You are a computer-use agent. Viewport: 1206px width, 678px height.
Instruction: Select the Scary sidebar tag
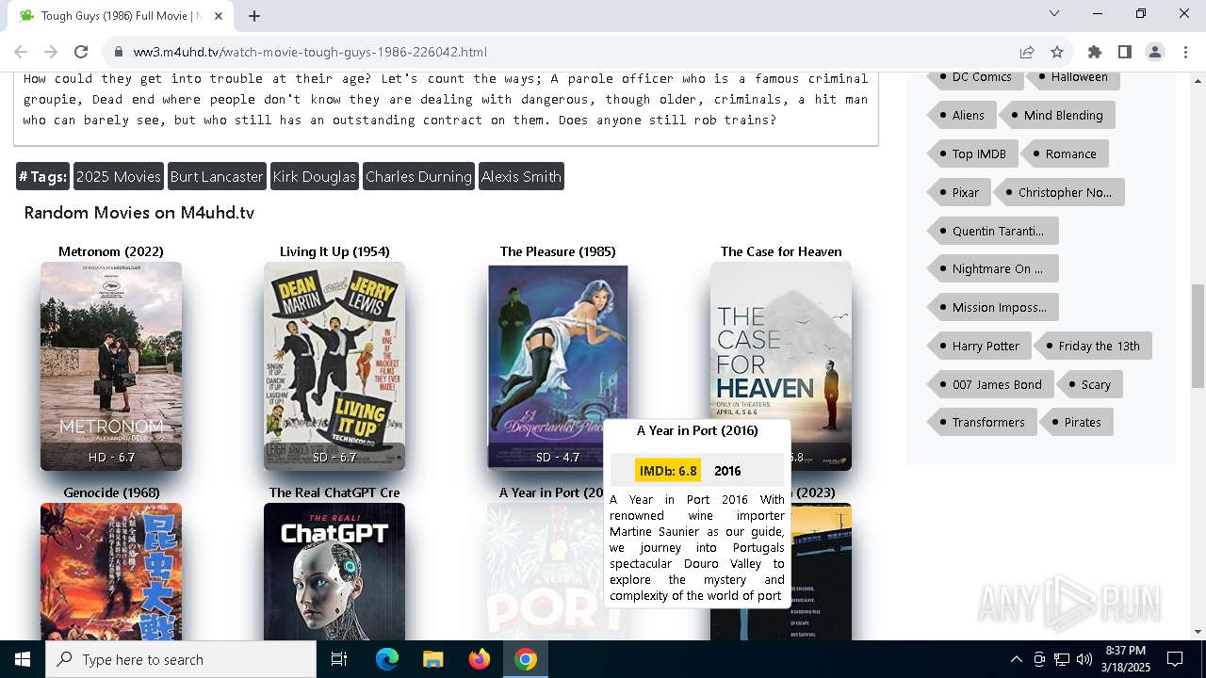(1089, 385)
